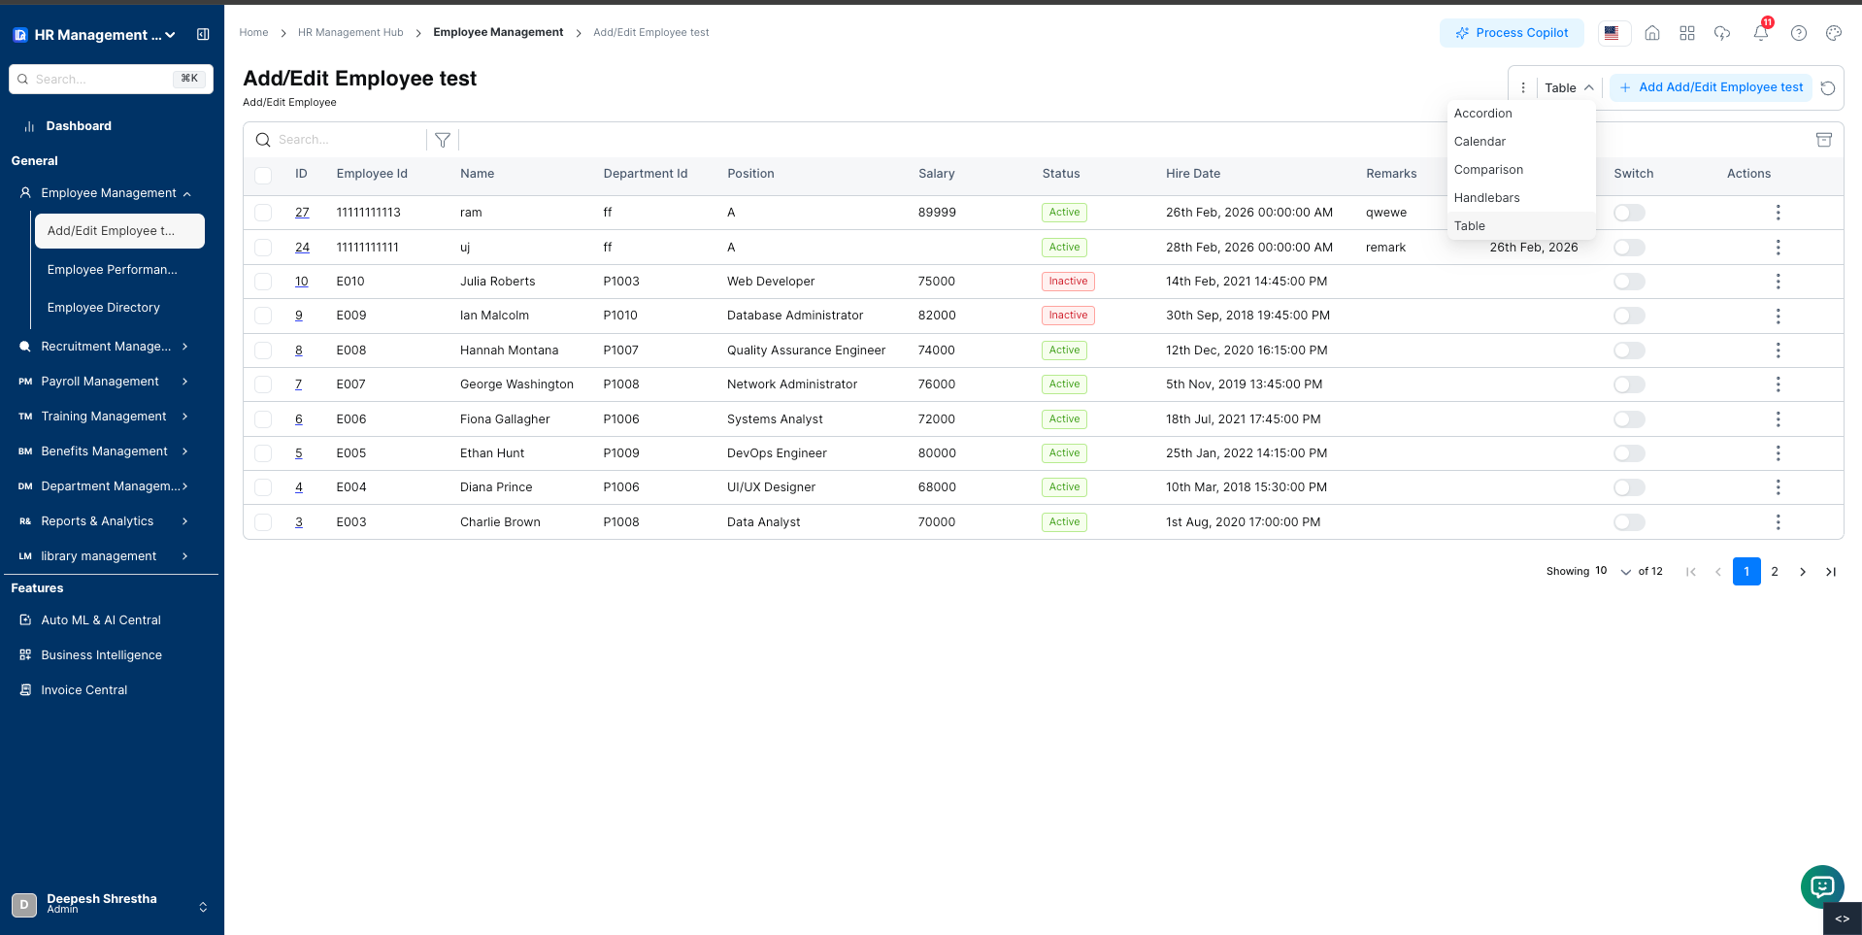Image resolution: width=1862 pixels, height=935 pixels.
Task: Go to page 2 of the table
Action: 1775,571
